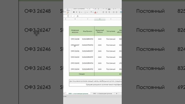Select cell 'ОФЗ 26243' in the spreadsheet

tap(75, 63)
